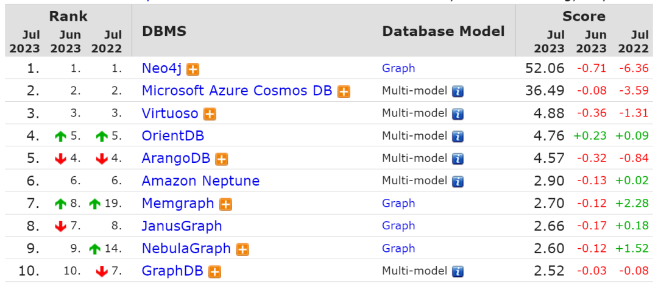Click the info icon in the Amazon Neptune row
658x286 pixels.
pyautogui.click(x=458, y=182)
